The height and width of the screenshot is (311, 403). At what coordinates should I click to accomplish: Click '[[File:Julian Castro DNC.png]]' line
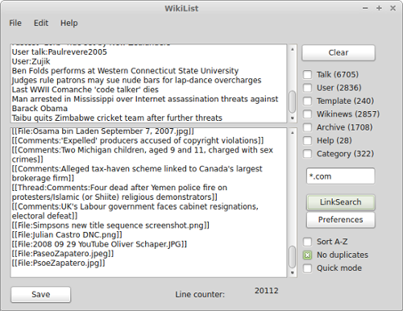[67, 234]
